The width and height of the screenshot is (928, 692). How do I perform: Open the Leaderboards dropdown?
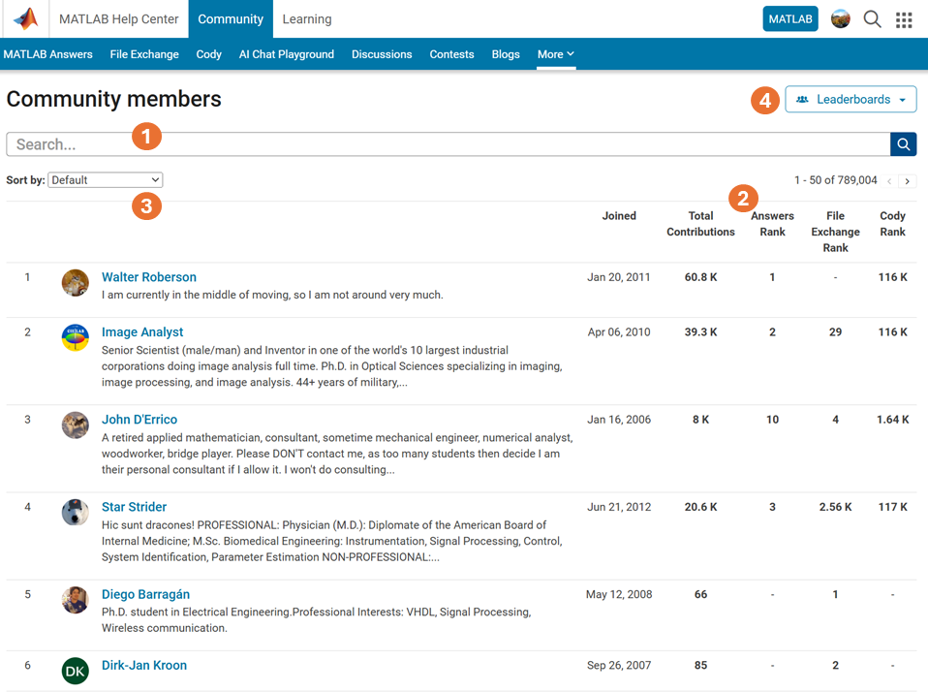coord(851,100)
